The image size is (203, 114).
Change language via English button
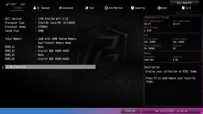(x=130, y=111)
